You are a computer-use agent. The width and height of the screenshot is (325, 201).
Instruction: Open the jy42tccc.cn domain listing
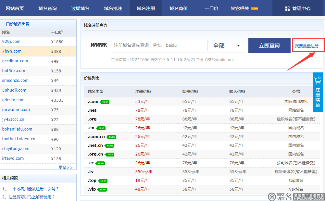pyautogui.click(x=13, y=119)
